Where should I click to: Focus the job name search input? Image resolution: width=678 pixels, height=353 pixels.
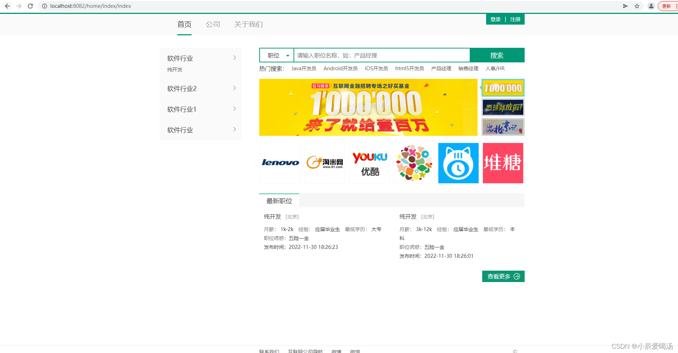(382, 55)
